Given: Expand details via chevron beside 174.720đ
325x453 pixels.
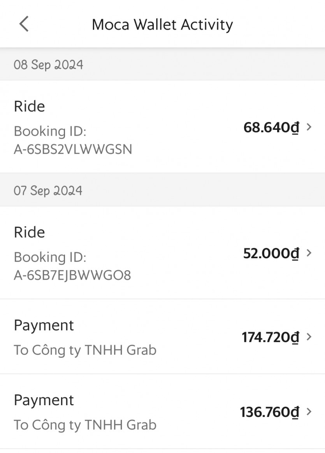Looking at the screenshot, I should [x=309, y=337].
